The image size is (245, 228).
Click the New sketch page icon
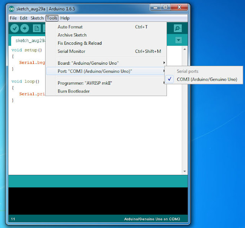[x=37, y=28]
